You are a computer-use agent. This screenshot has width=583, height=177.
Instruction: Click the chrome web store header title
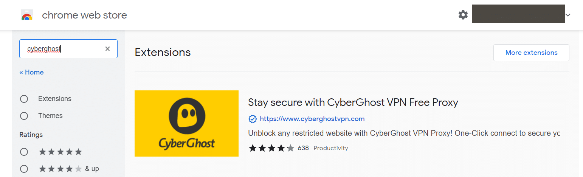tap(84, 15)
